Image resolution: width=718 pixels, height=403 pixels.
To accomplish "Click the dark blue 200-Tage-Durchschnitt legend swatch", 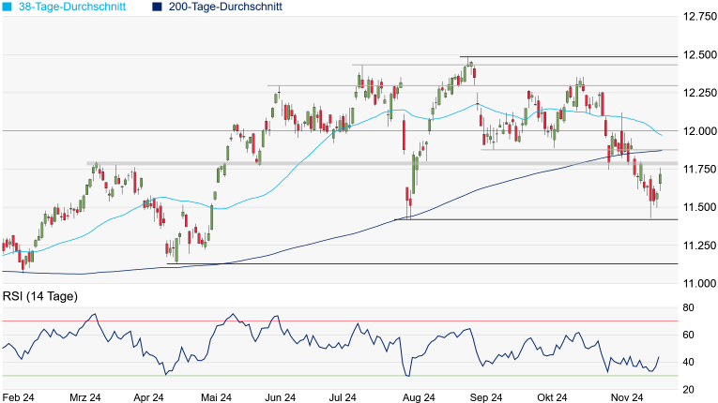I will coord(157,7).
